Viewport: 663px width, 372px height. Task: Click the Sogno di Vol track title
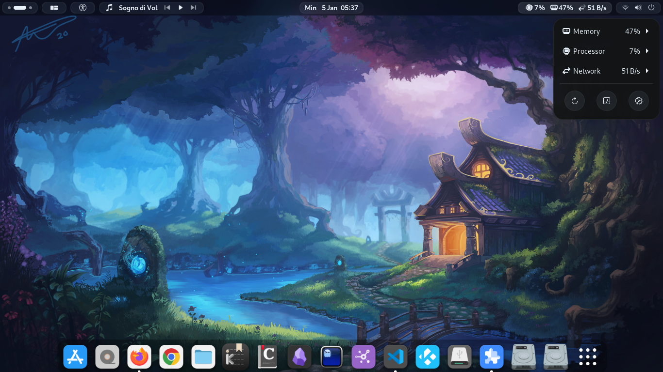point(138,8)
